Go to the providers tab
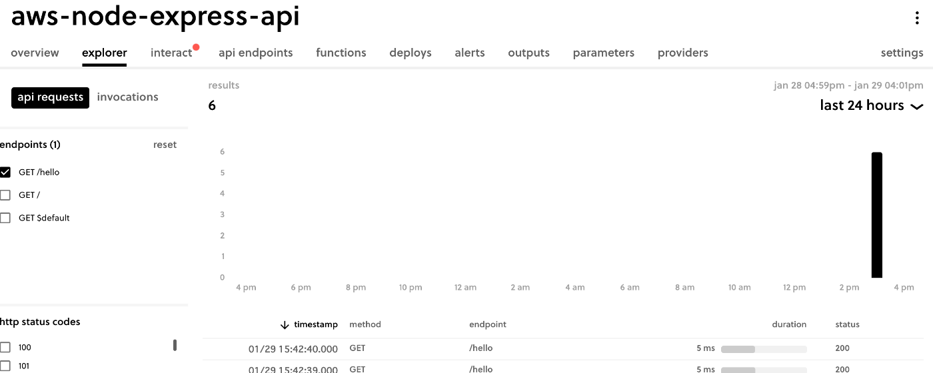Image resolution: width=933 pixels, height=373 pixels. 683,53
